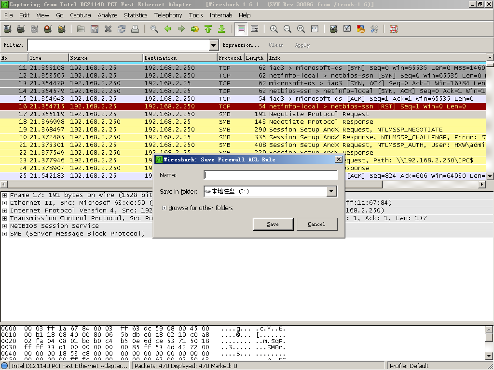Stop the running capture icon
This screenshot has height=370, width=494.
48,29
